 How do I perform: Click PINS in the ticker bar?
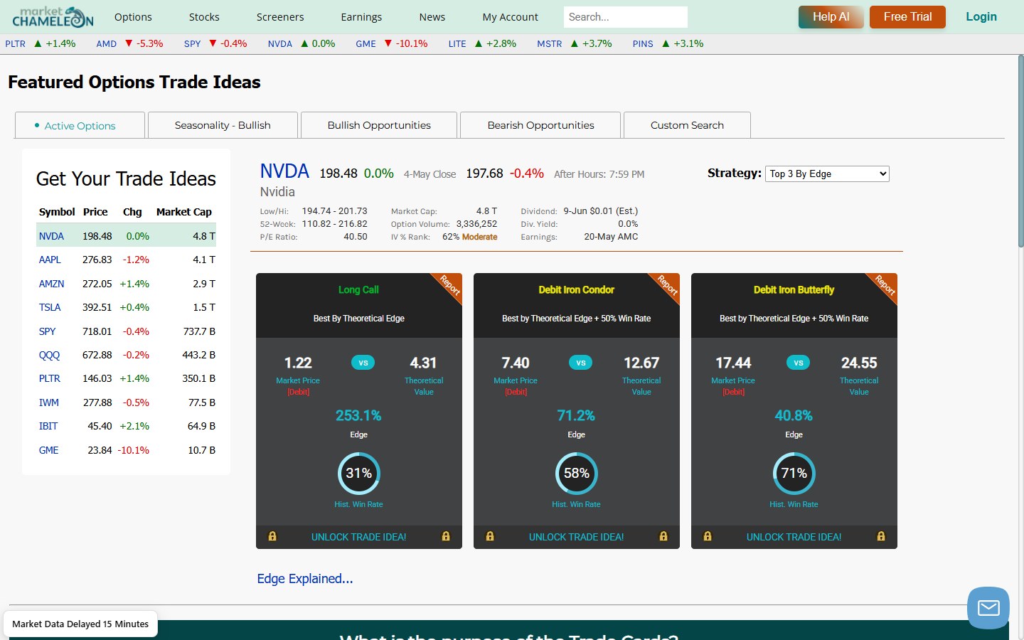643,43
